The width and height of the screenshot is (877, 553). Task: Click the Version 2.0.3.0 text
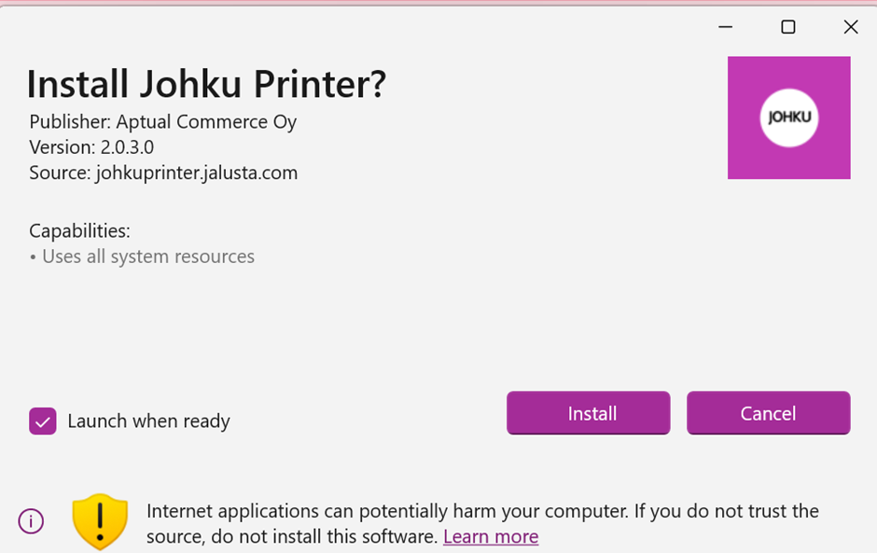91,147
